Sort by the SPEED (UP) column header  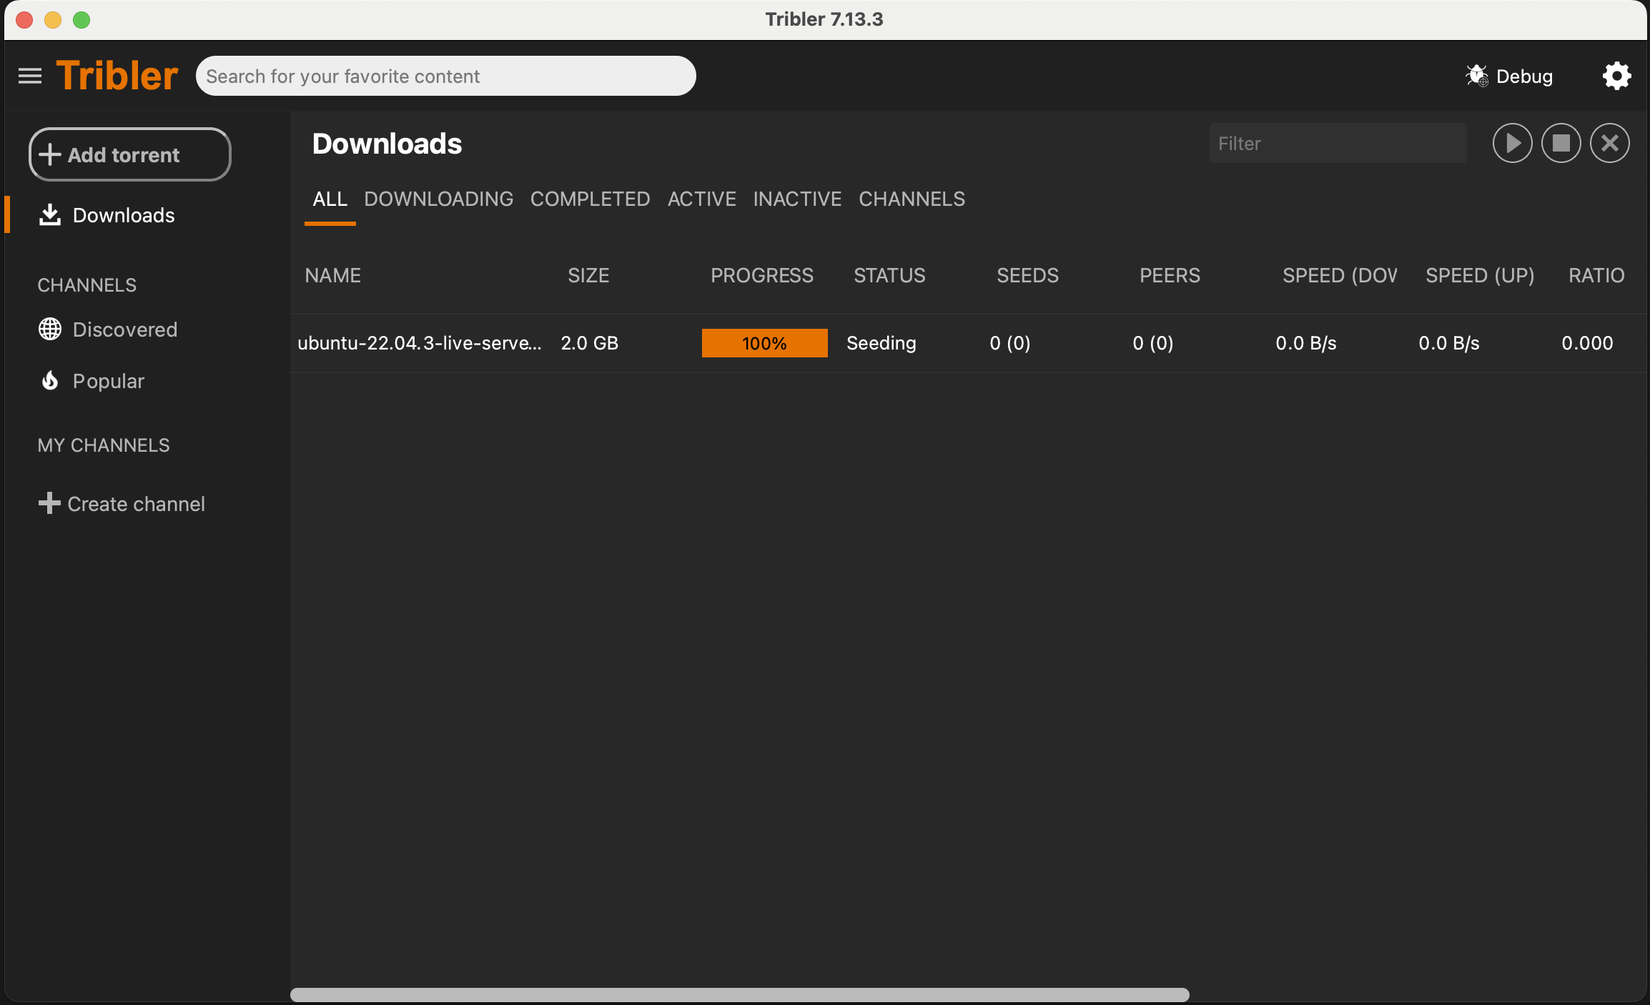(x=1480, y=275)
